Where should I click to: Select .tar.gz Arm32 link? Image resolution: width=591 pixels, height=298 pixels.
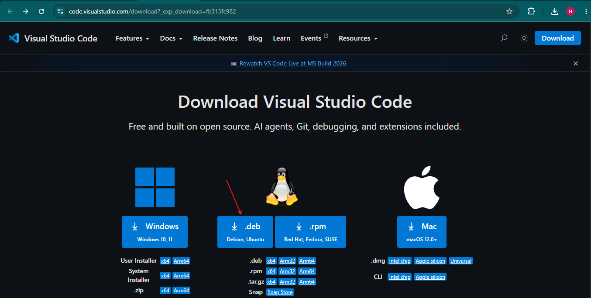[x=287, y=282]
